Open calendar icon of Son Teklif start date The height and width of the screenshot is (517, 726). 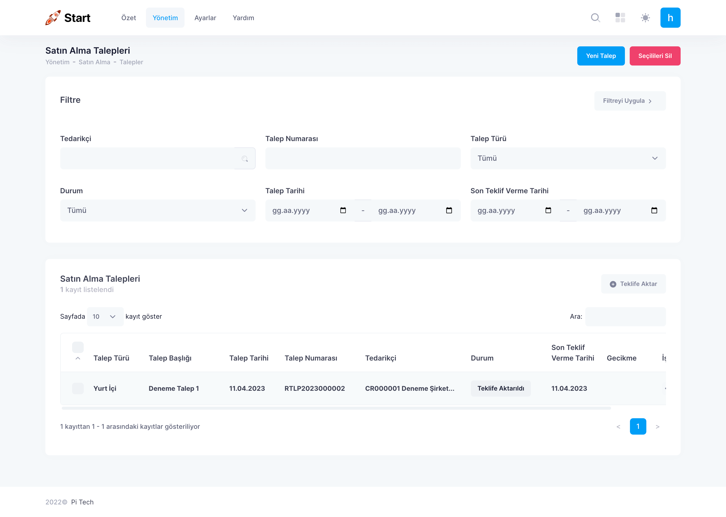point(548,210)
